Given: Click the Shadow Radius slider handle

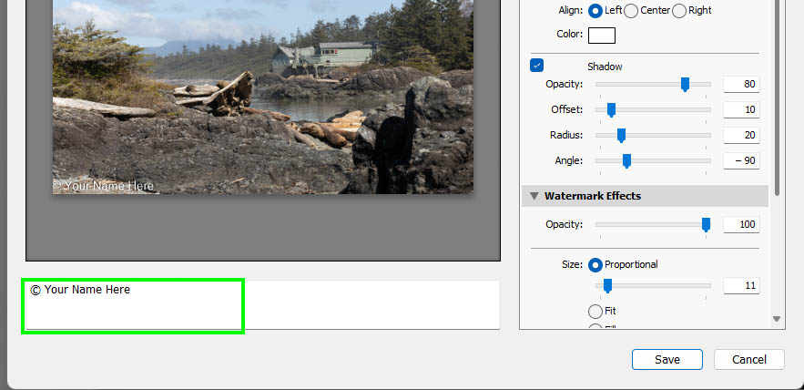Looking at the screenshot, I should (621, 136).
